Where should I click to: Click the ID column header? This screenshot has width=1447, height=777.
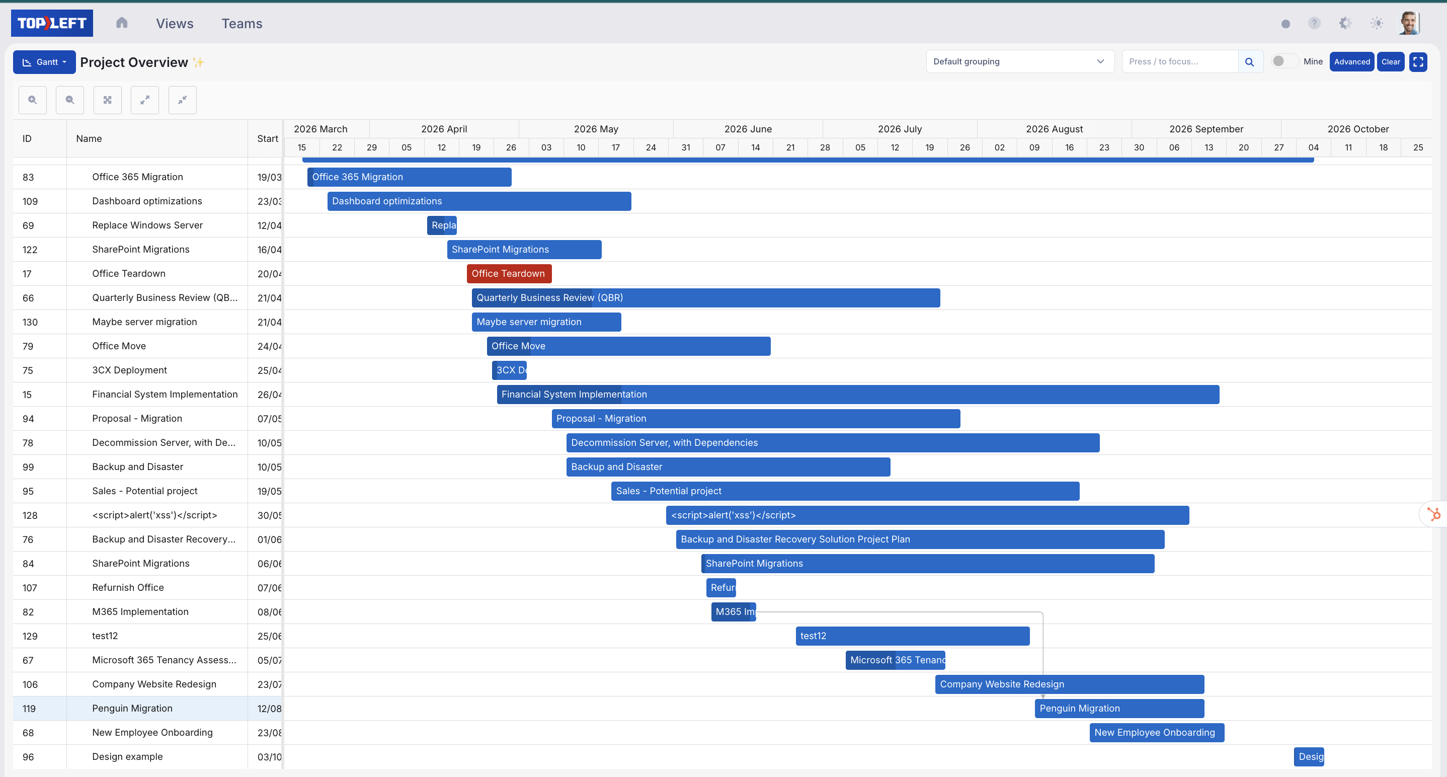[x=39, y=139]
